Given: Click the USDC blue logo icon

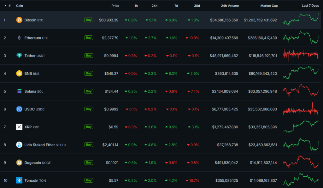Looking at the screenshot, I should 19,109.
